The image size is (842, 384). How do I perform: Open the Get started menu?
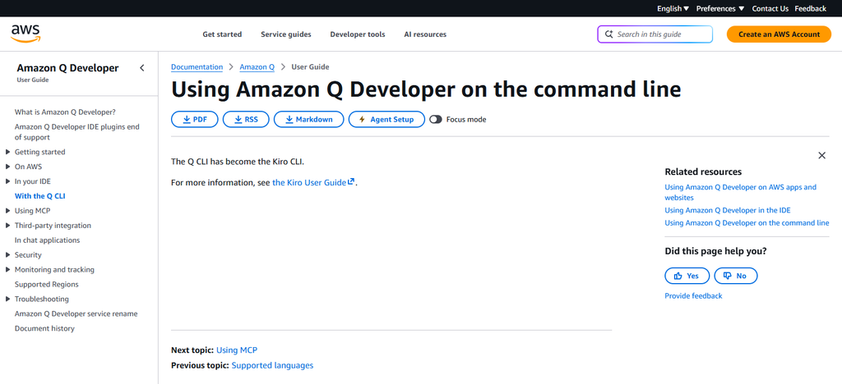click(222, 34)
